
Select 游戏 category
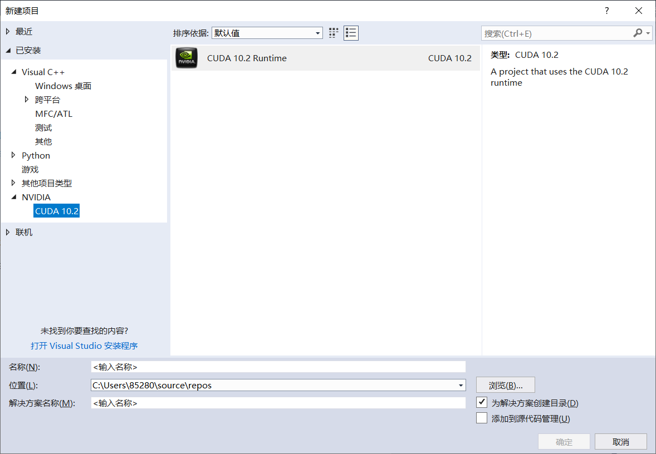click(30, 169)
